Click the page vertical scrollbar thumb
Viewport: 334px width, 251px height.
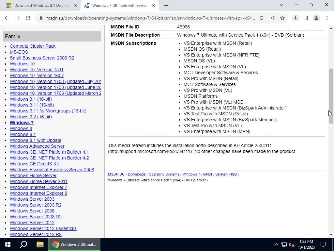pyautogui.click(x=331, y=96)
